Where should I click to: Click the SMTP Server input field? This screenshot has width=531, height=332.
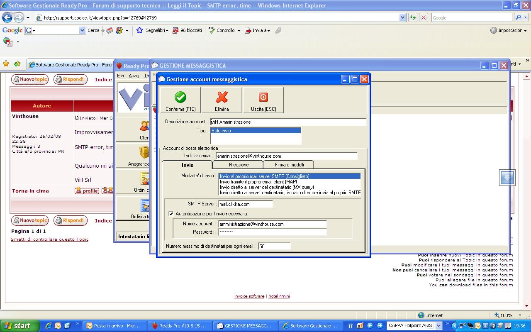click(x=246, y=204)
